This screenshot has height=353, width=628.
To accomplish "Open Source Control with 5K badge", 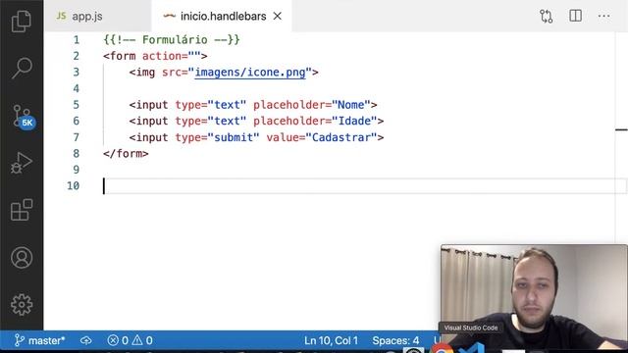I will [23, 117].
